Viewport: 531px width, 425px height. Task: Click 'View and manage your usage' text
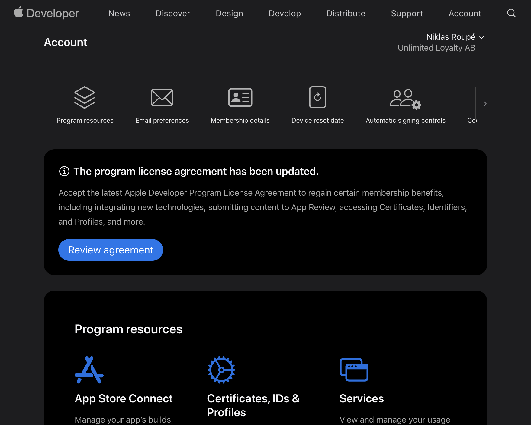pos(395,420)
